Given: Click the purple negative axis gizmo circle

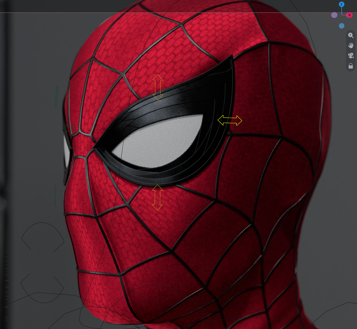Looking at the screenshot, I should pos(334,15).
